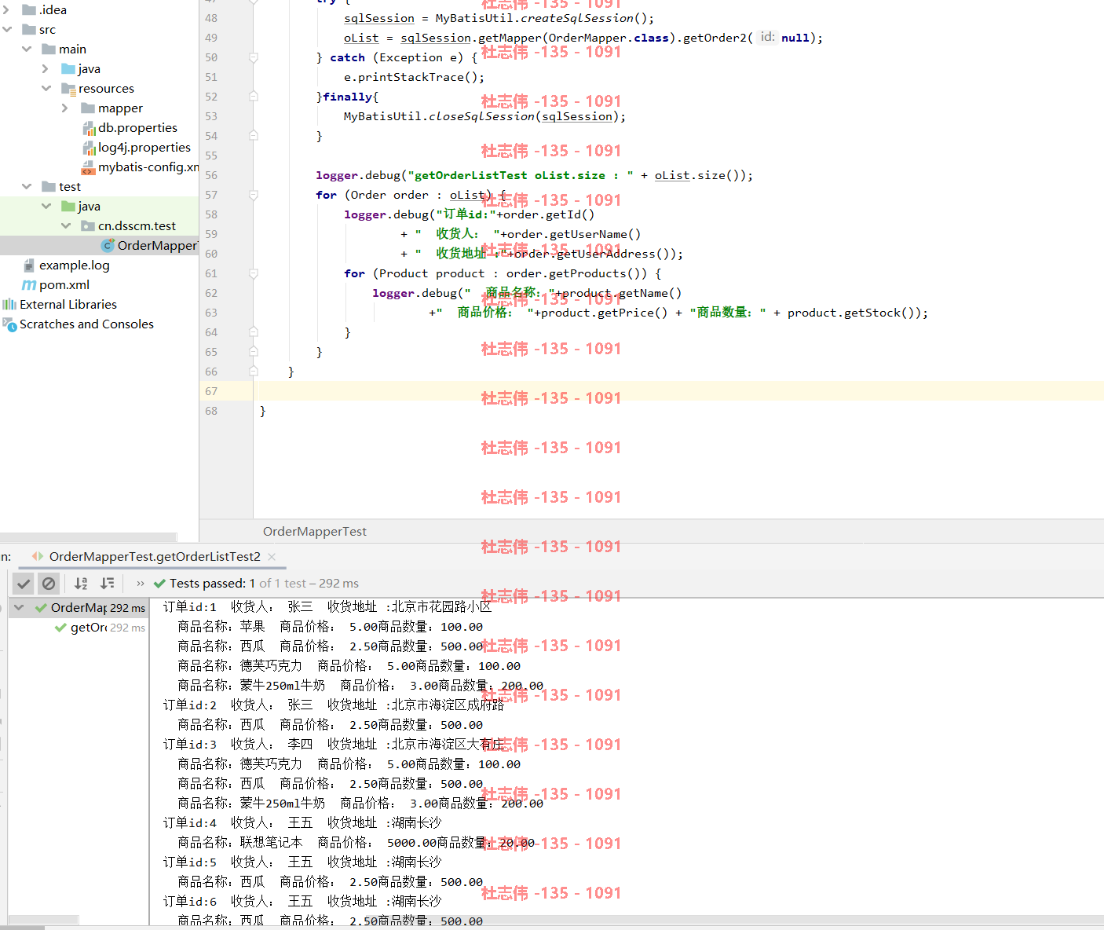Select the OrderMapperTest.getOrderListTest2 run tab
This screenshot has height=930, width=1104.
pos(154,557)
